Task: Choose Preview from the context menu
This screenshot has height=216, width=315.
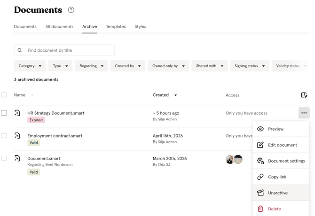Action: (281, 129)
